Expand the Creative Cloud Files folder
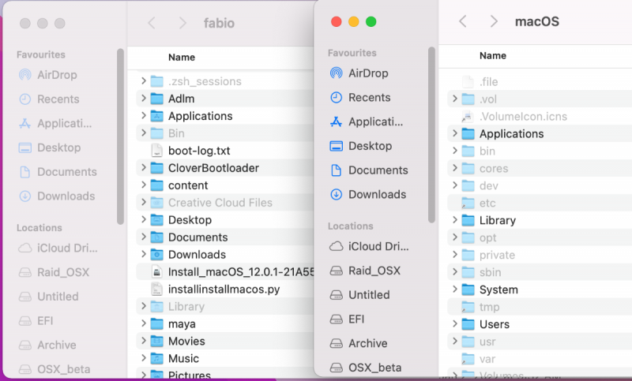The image size is (632, 381). coord(144,202)
